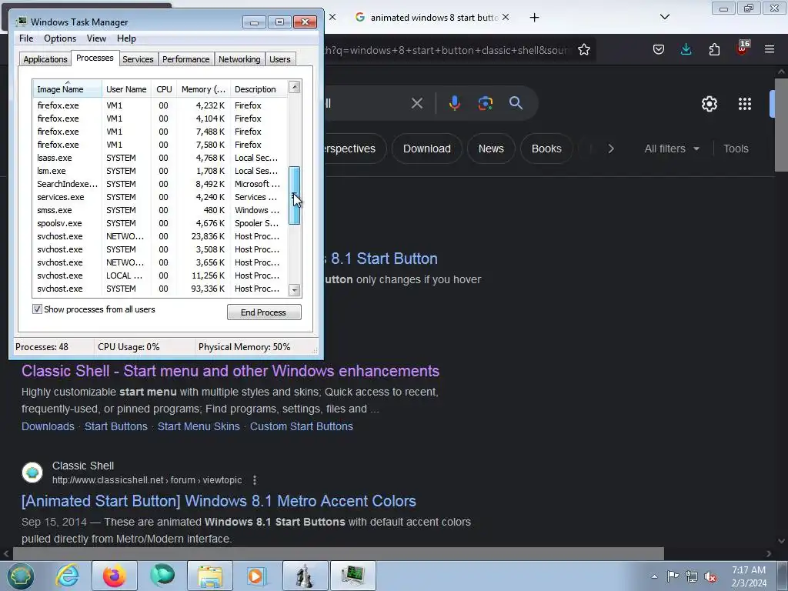This screenshot has width=788, height=591.
Task: Select the spoolsv.exe process row
Action: point(160,223)
